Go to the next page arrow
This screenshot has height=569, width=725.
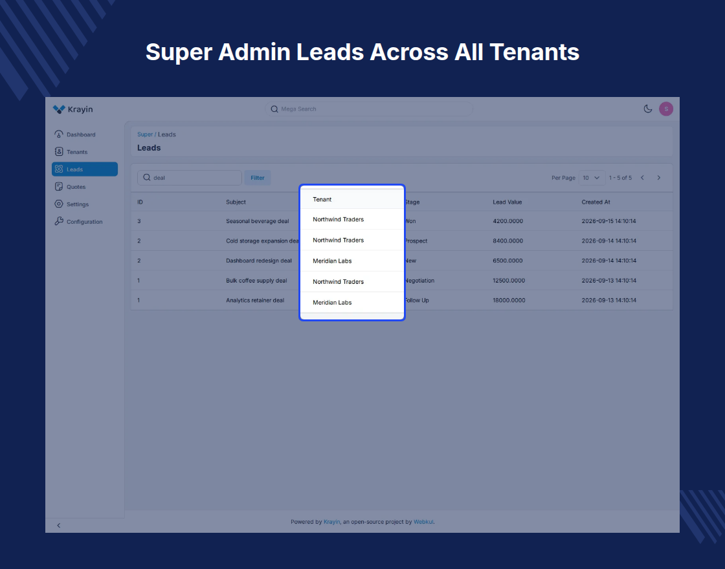coord(659,178)
